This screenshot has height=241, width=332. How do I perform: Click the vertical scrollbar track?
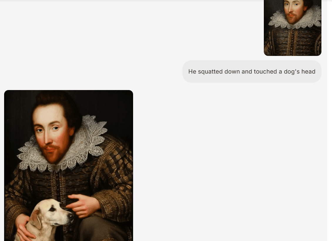[329, 121]
